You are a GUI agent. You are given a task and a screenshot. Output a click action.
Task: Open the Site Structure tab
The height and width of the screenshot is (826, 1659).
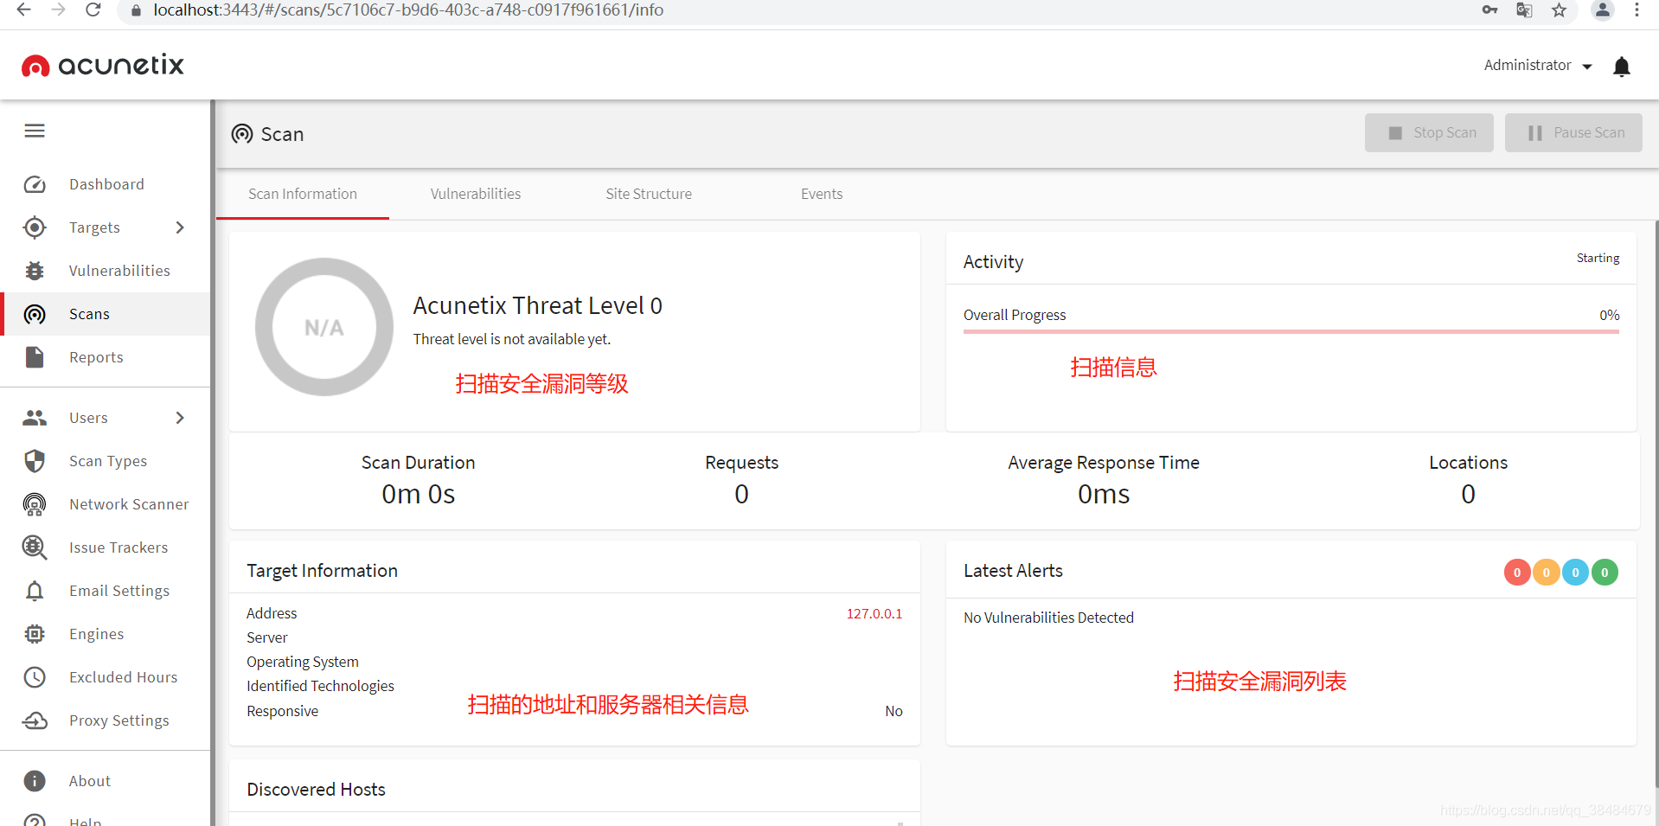pyautogui.click(x=649, y=194)
